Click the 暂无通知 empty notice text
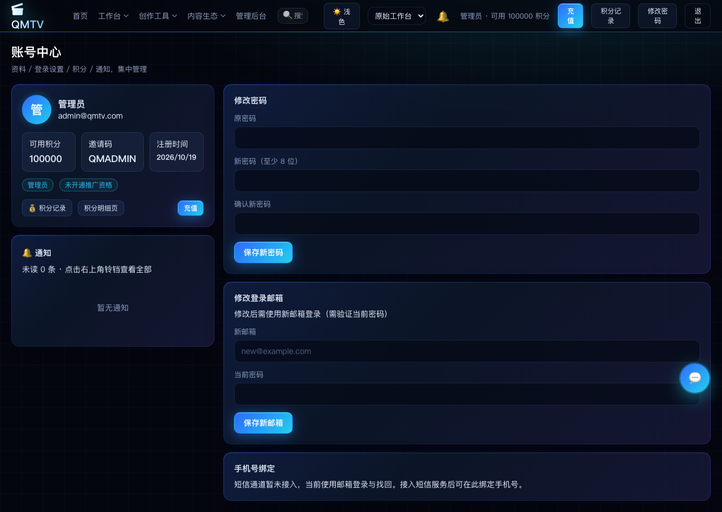The width and height of the screenshot is (722, 512). pos(113,308)
